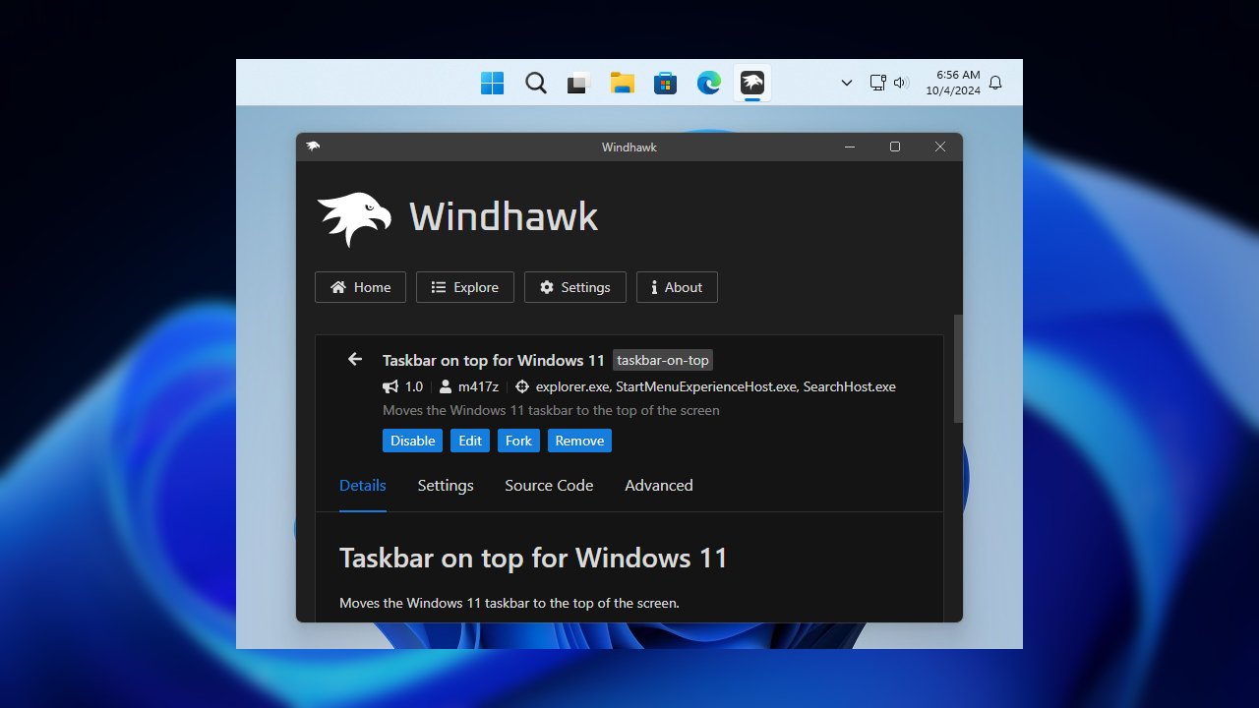Maximize the Windhawk window
Image resolution: width=1259 pixels, height=708 pixels.
tap(895, 147)
